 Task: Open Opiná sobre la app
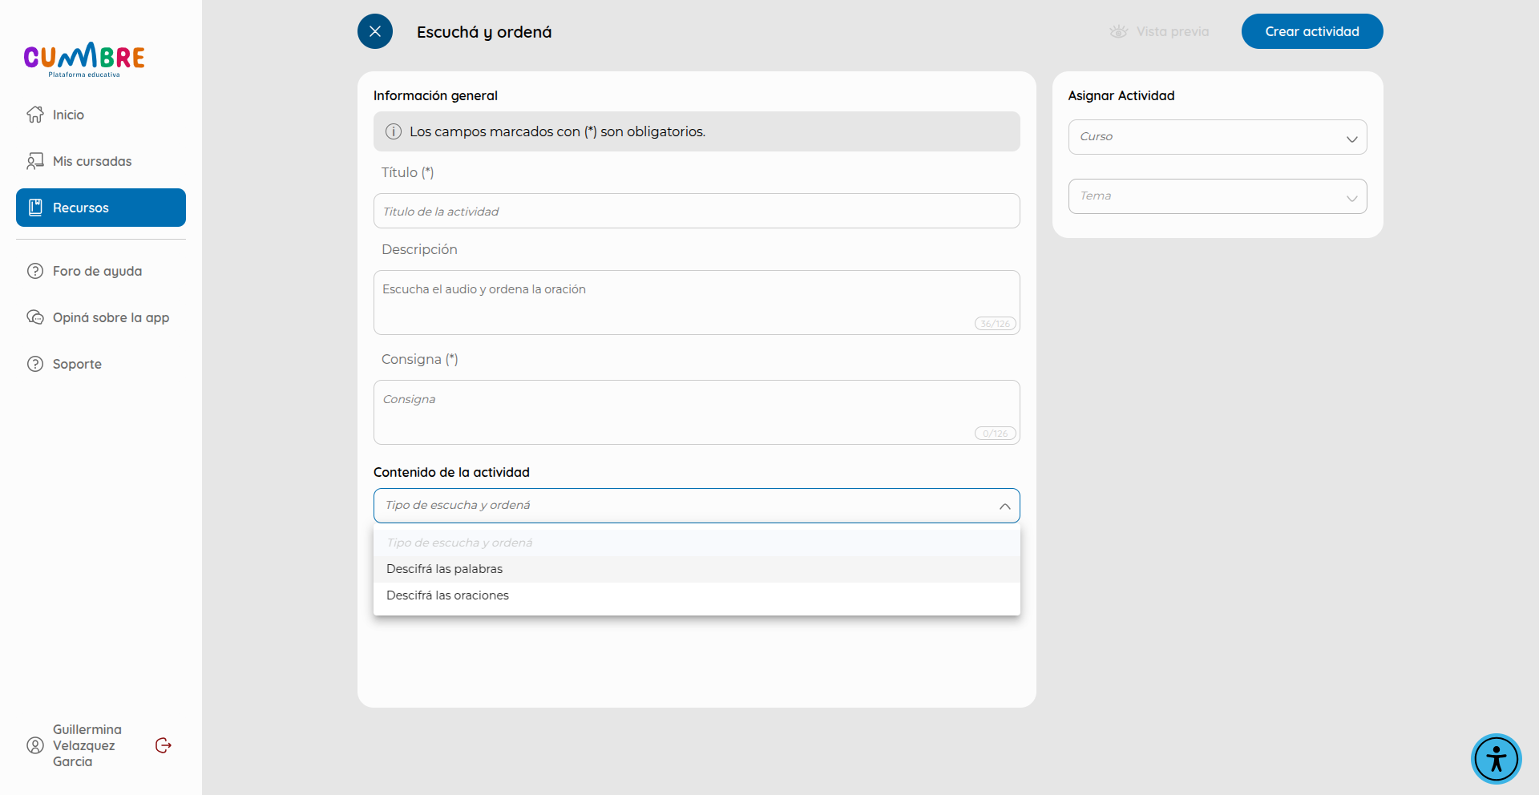pos(101,317)
